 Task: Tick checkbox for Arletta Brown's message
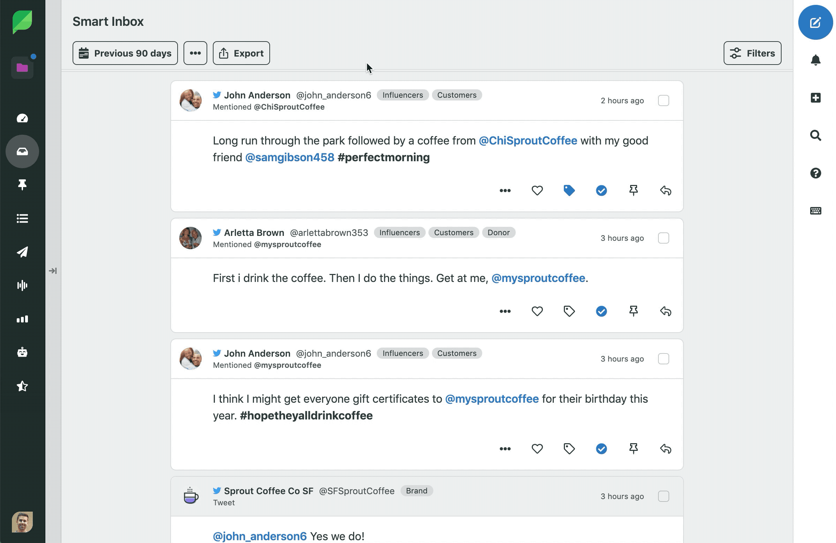point(663,238)
